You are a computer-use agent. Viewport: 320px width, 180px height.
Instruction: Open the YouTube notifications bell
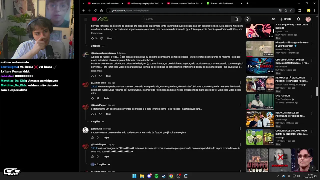tap(298, 19)
